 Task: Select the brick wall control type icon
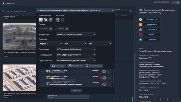[x=41, y=20]
